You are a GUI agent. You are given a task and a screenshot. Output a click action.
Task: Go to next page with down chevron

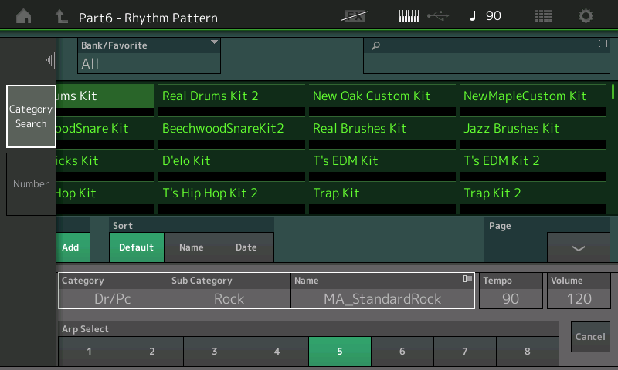point(578,247)
